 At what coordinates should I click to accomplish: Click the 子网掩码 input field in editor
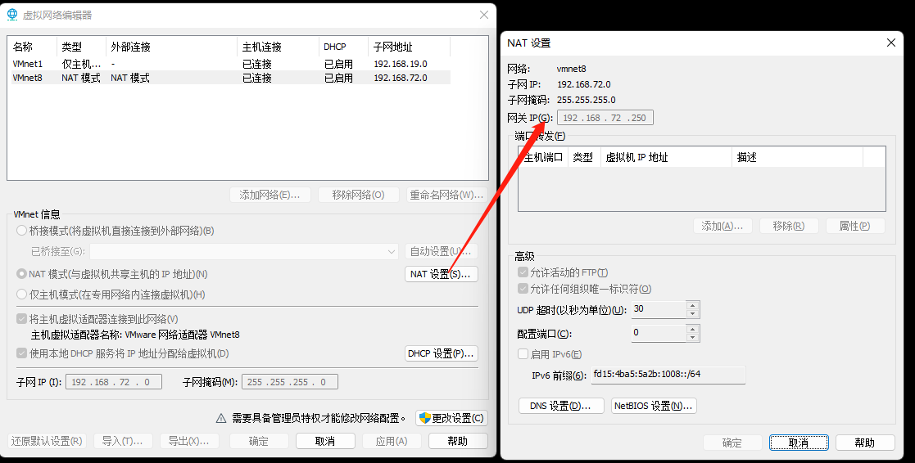click(x=289, y=382)
